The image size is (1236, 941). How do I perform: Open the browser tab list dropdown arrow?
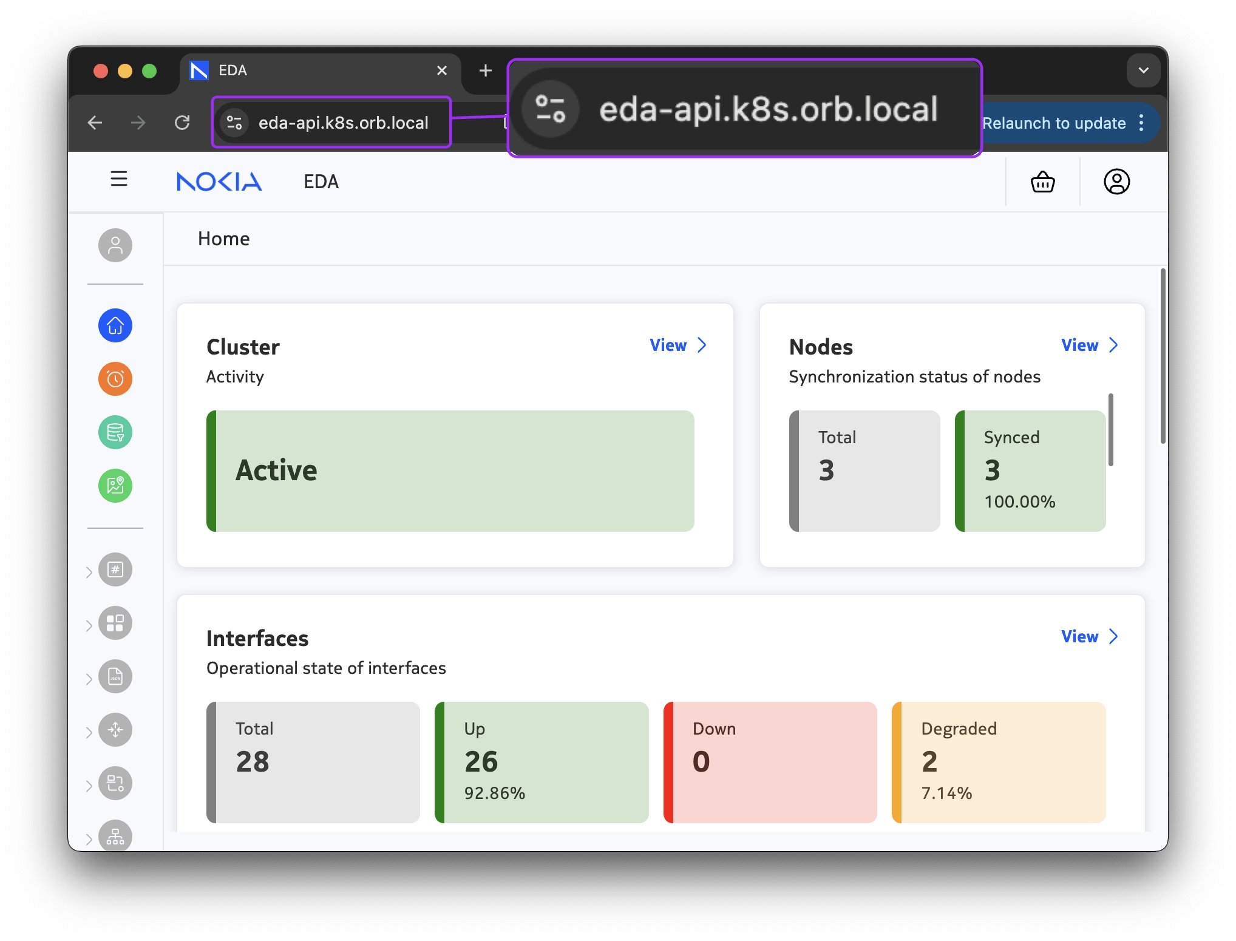pyautogui.click(x=1144, y=70)
